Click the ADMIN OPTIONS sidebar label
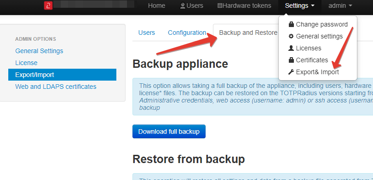The image size is (373, 180). (x=36, y=39)
